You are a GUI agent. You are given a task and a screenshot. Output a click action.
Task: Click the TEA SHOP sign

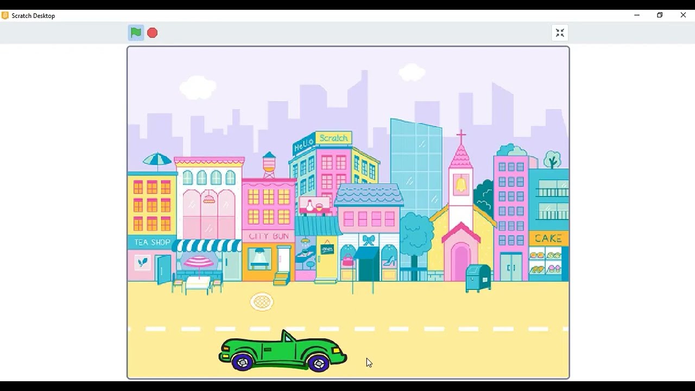(x=152, y=242)
